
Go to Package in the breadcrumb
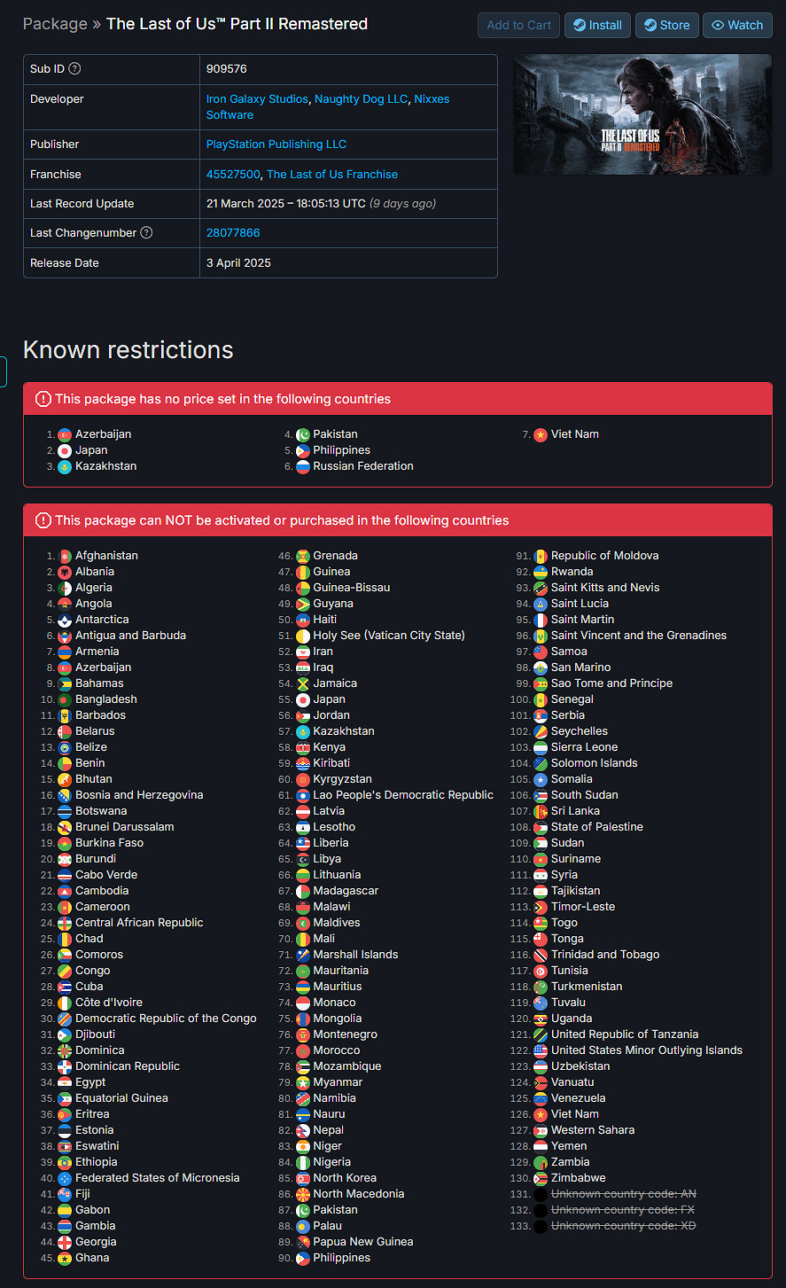pyautogui.click(x=55, y=24)
